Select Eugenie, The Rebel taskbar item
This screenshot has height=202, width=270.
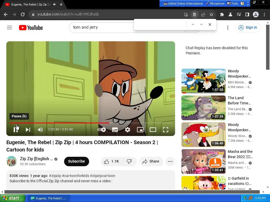[49, 198]
